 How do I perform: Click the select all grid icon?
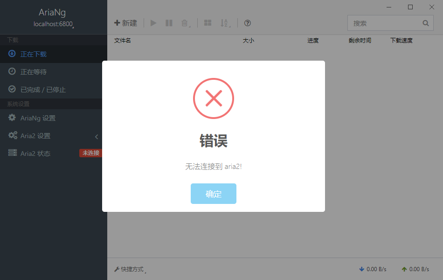coord(208,23)
